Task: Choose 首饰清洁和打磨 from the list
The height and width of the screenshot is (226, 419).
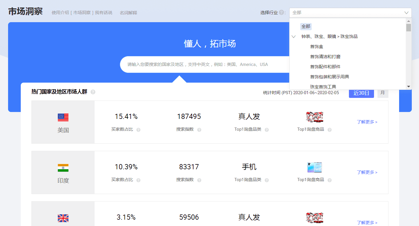Action: click(325, 57)
